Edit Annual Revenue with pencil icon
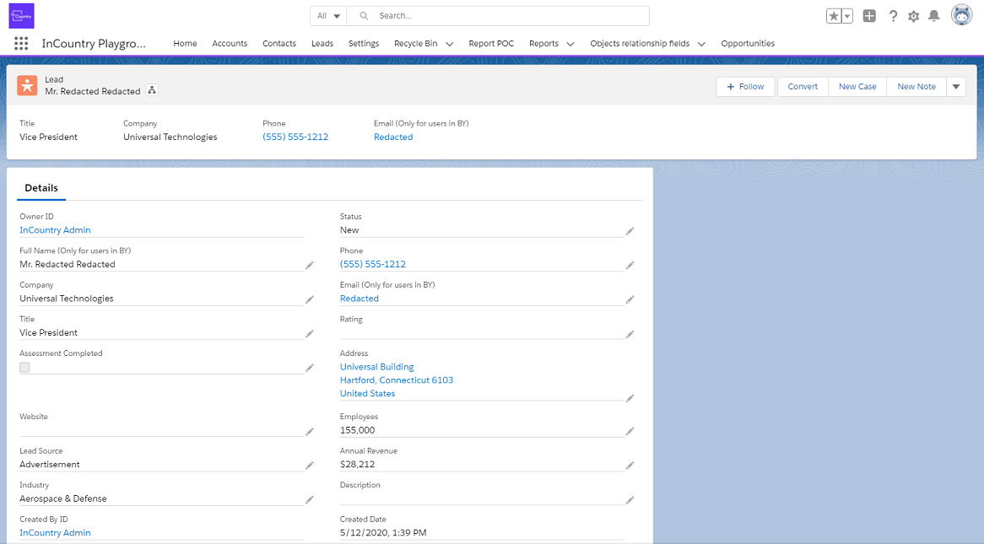The image size is (984, 544). [630, 466]
